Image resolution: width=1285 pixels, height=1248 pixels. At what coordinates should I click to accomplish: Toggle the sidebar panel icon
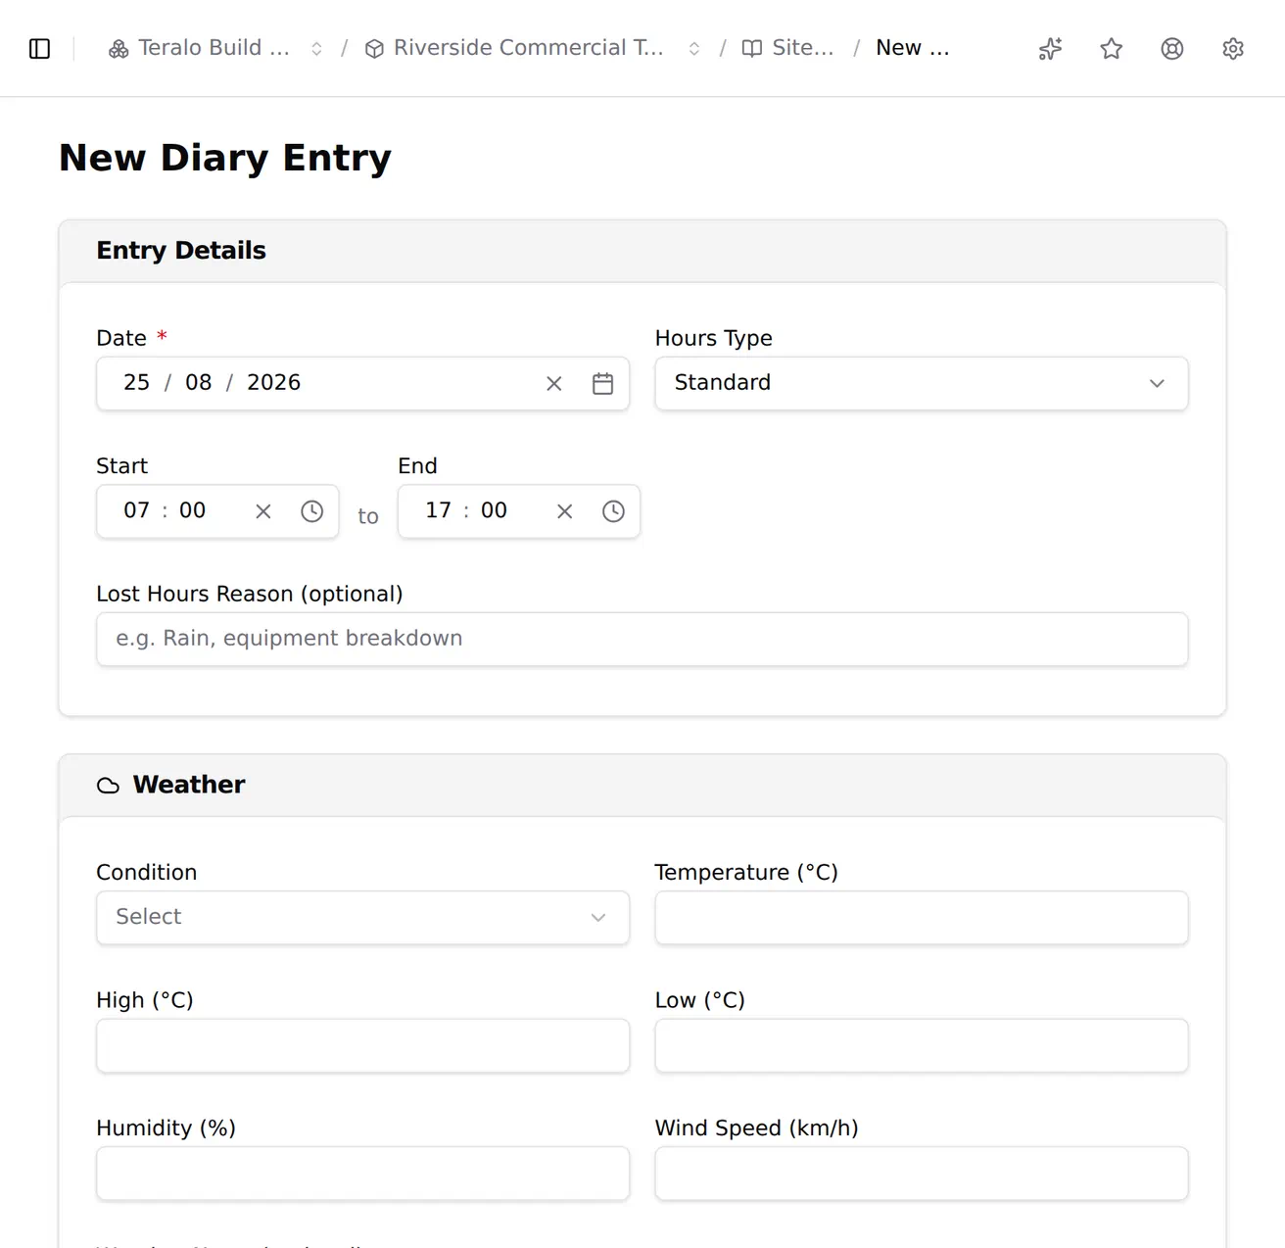tap(40, 49)
